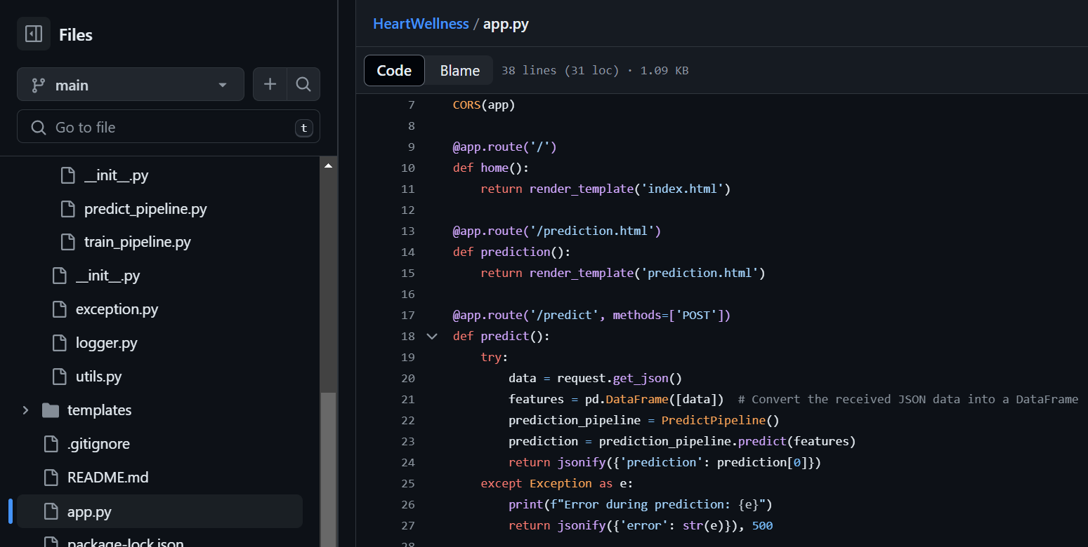The height and width of the screenshot is (547, 1088).
Task: Click the folder icon for templates
Action: coord(51,410)
